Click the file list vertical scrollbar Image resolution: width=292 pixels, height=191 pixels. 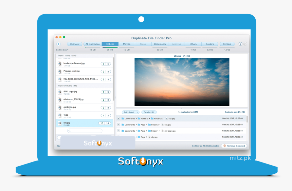[x=114, y=79]
